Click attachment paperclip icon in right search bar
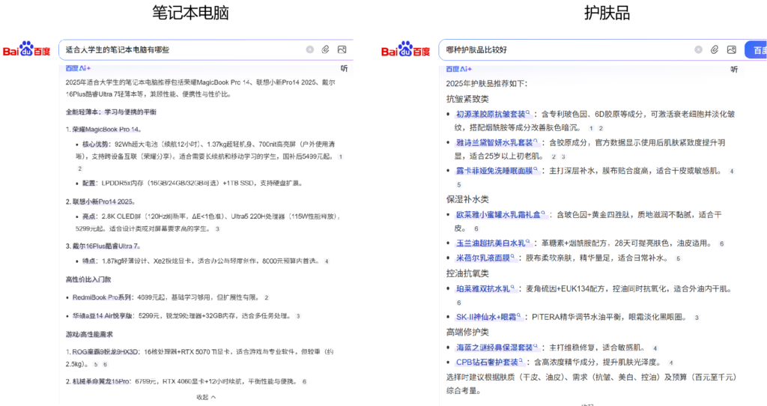Image resolution: width=767 pixels, height=406 pixels. pyautogui.click(x=715, y=50)
